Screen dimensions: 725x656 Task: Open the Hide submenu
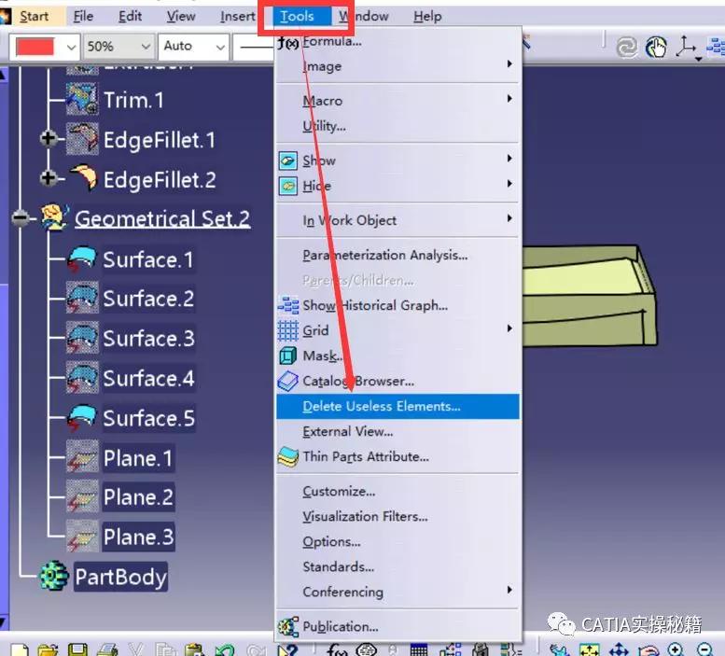click(x=397, y=186)
